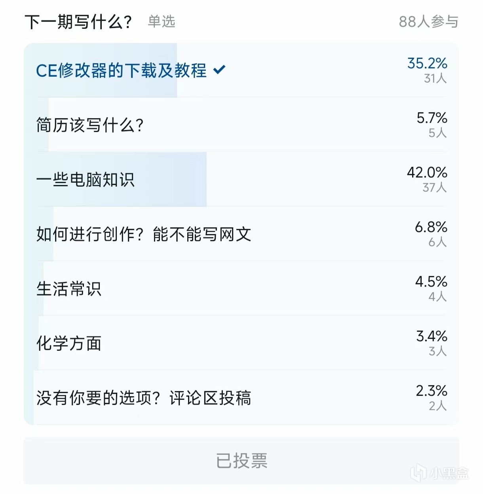Click the 已投票 button

(x=241, y=461)
